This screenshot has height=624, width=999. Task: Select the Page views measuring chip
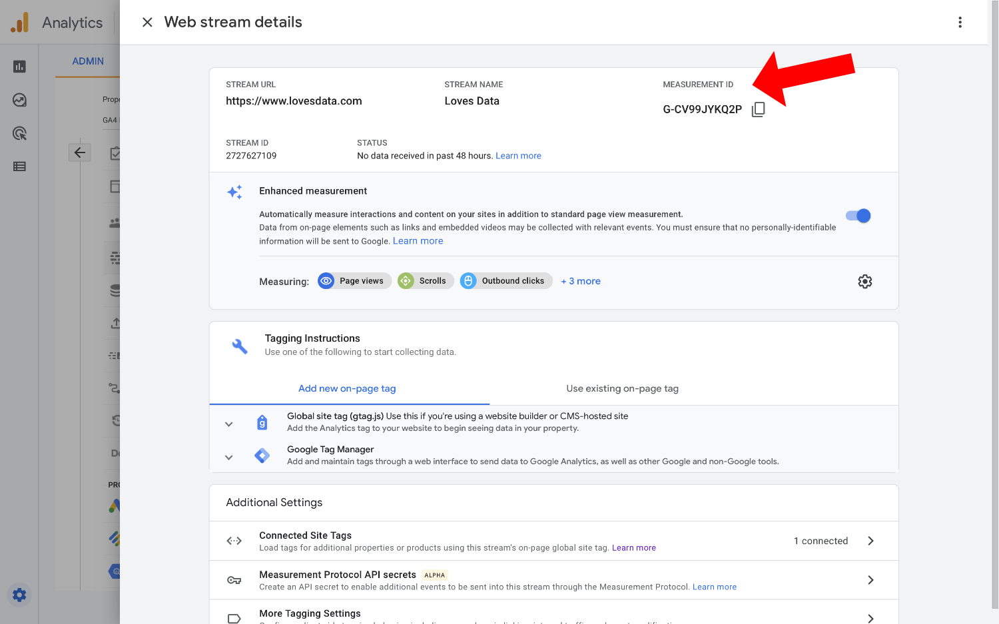click(354, 280)
